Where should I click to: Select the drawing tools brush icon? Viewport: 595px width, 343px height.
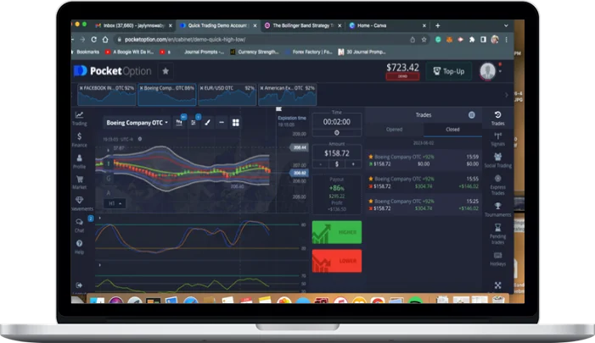pos(207,122)
